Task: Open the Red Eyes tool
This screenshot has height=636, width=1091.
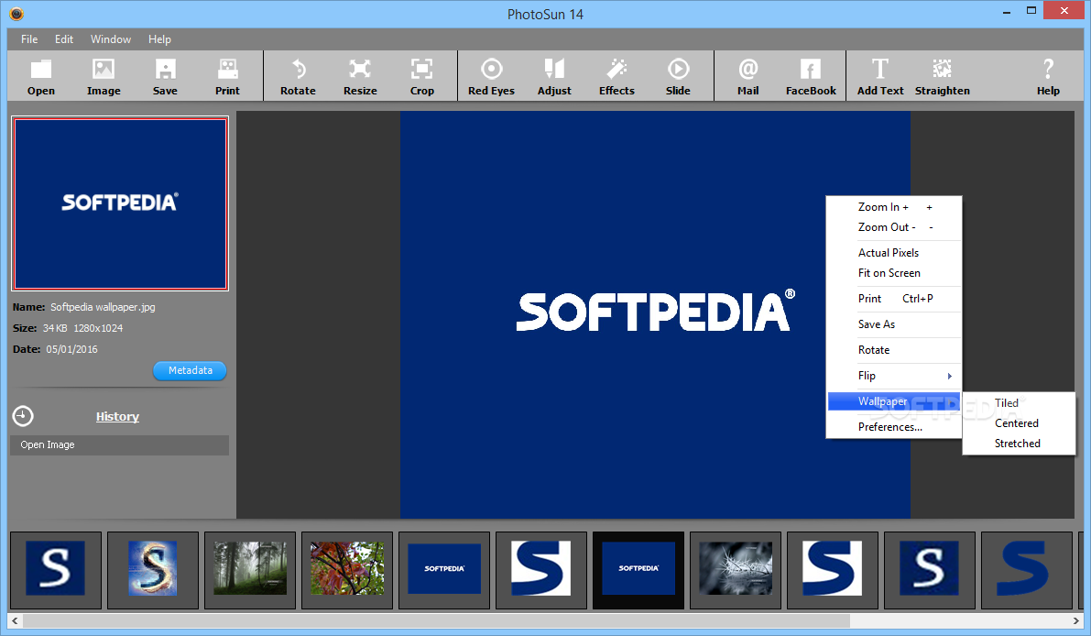Action: [491, 76]
